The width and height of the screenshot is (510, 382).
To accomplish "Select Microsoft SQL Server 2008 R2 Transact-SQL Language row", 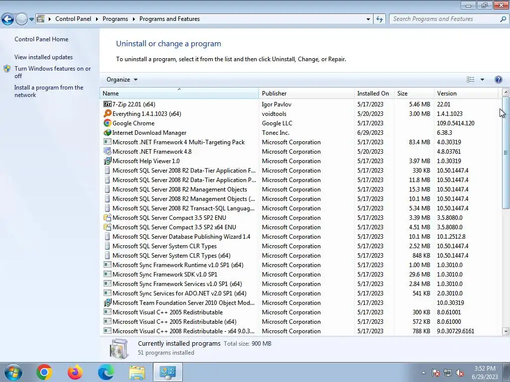I will pyautogui.click(x=299, y=208).
